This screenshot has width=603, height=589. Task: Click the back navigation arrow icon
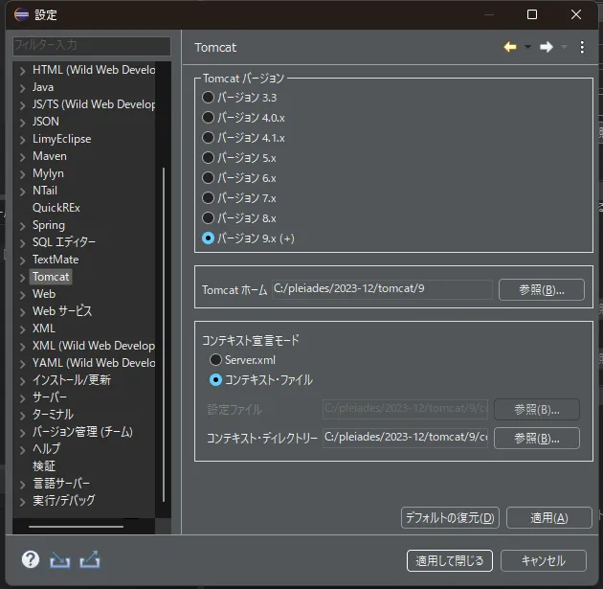(x=510, y=47)
